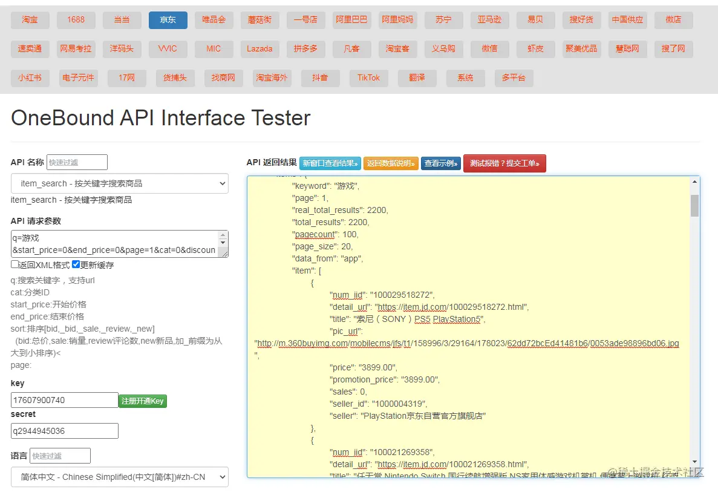Screen dimensions: 718x492
Task: Focus the secret input field
Action: coord(64,431)
